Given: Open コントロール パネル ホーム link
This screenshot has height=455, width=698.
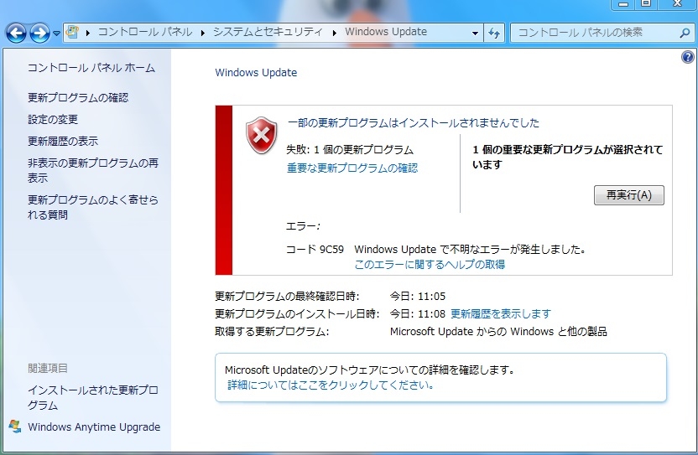Looking at the screenshot, I should [x=91, y=68].
